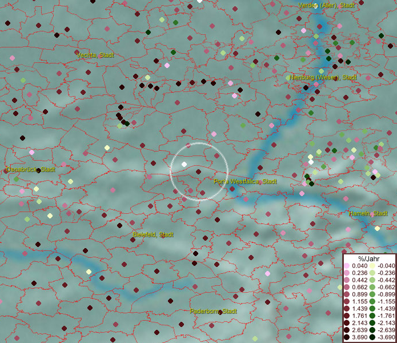This screenshot has height=343, width=397.
Task: Click the -2.143 legend swatch
Action: [x=372, y=323]
